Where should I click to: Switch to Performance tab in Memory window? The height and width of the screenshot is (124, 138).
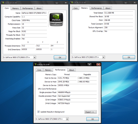point(97,8)
